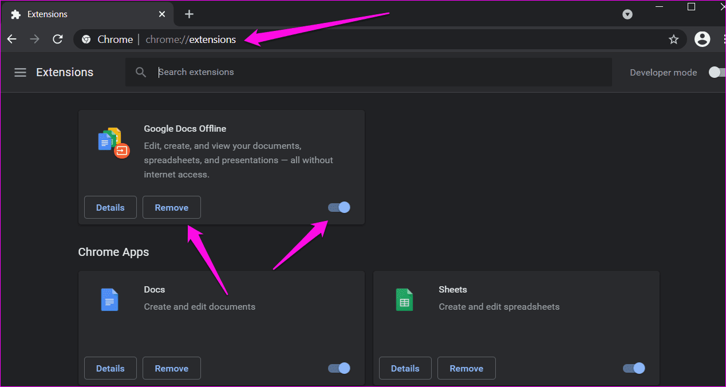
Task: Click the search magnifier icon
Action: pos(141,72)
